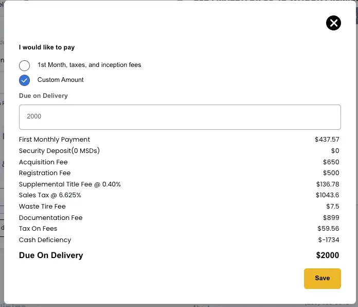This screenshot has height=307, width=358.
Task: Click the First Monthly Payment label
Action: 55,140
